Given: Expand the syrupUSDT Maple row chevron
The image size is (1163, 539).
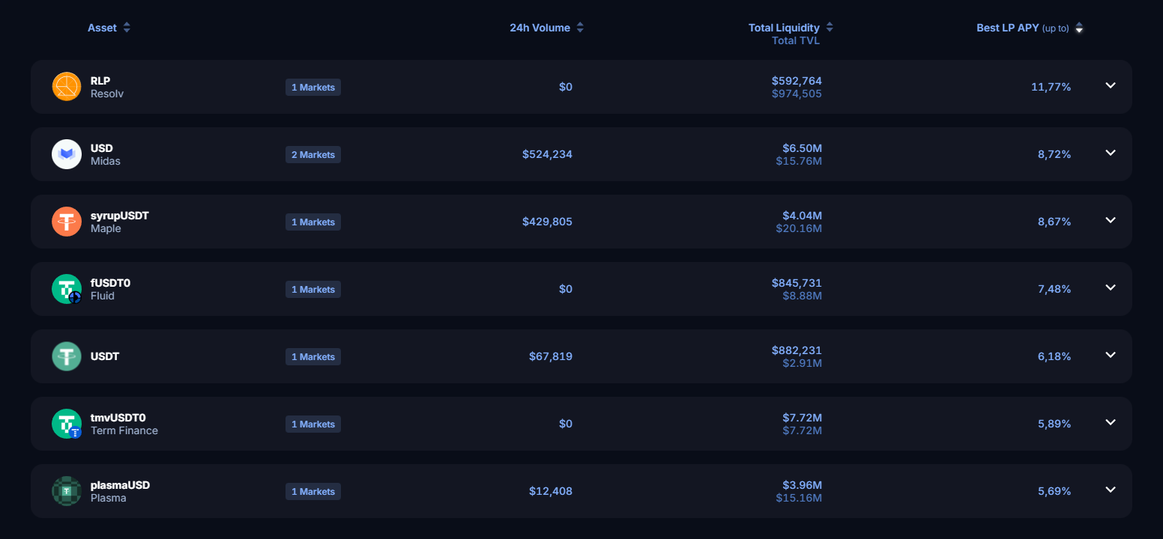Looking at the screenshot, I should tap(1111, 220).
